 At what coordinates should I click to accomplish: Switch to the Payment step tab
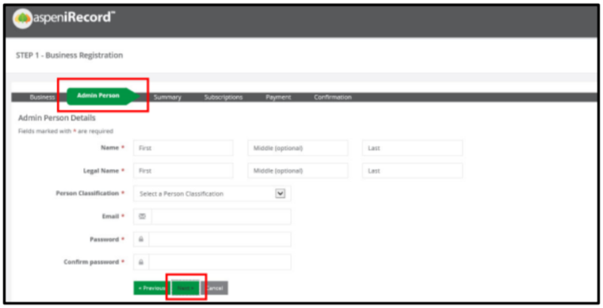pyautogui.click(x=278, y=97)
